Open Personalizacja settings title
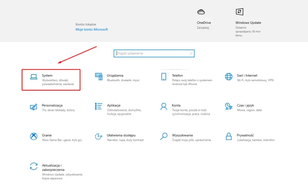 52,105
